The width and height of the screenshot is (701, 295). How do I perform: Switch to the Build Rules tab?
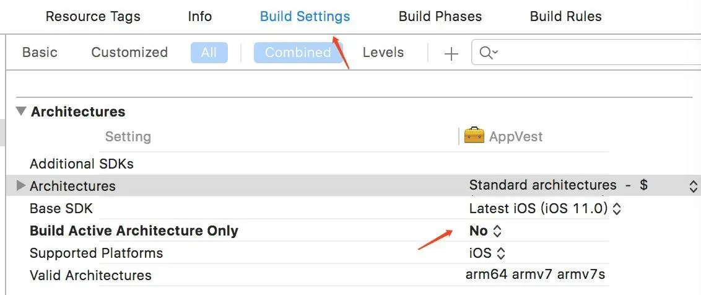tap(565, 17)
